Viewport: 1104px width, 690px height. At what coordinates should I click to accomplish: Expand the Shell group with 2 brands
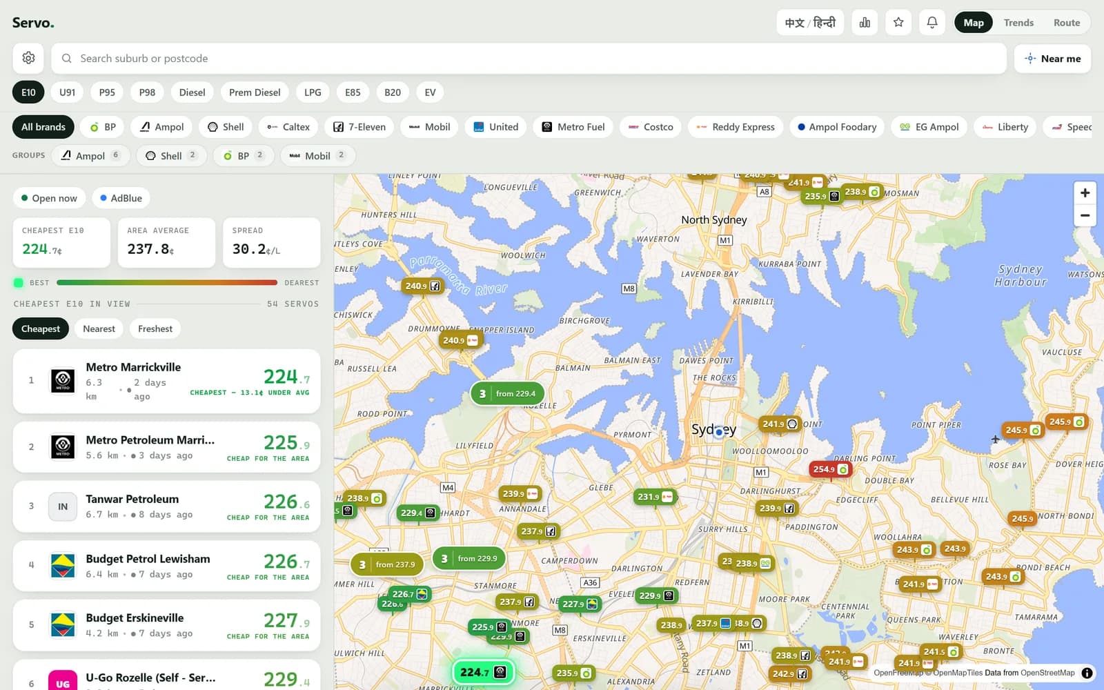171,156
